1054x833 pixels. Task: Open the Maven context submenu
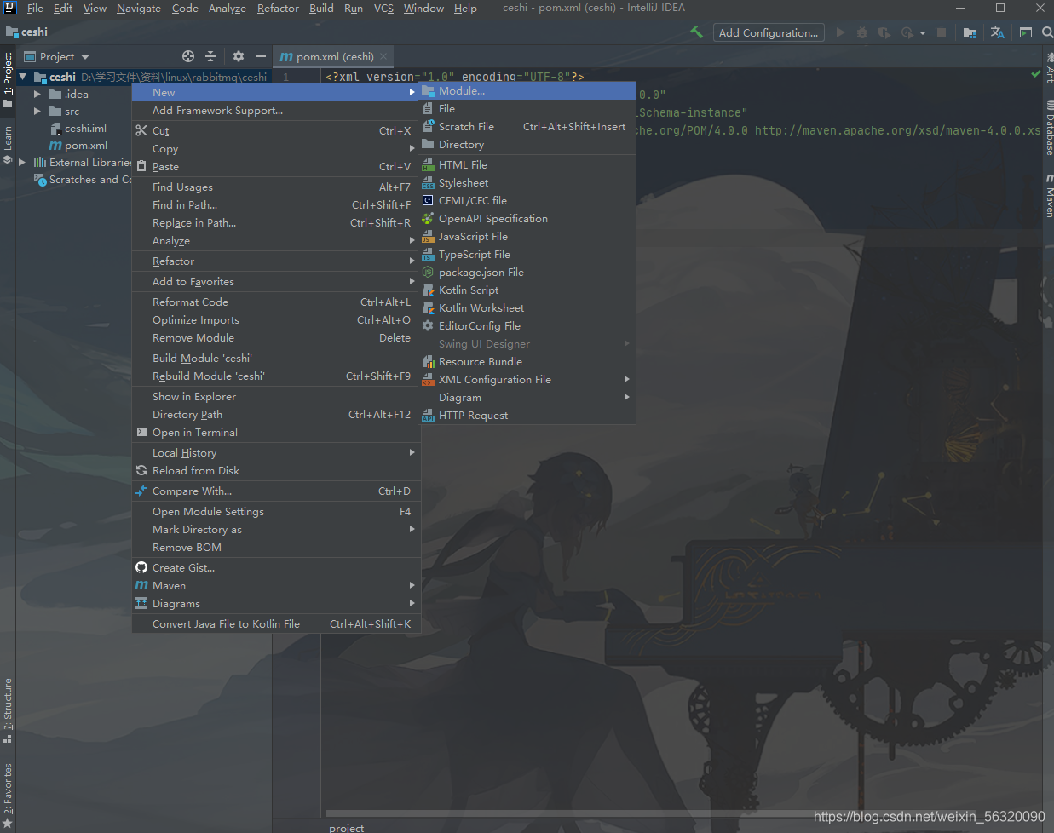pyautogui.click(x=276, y=586)
